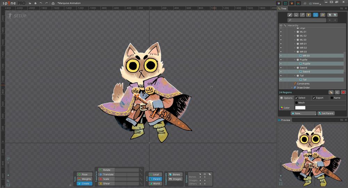
Task: Uncheck the Select checkbox
Action: pyautogui.click(x=296, y=98)
